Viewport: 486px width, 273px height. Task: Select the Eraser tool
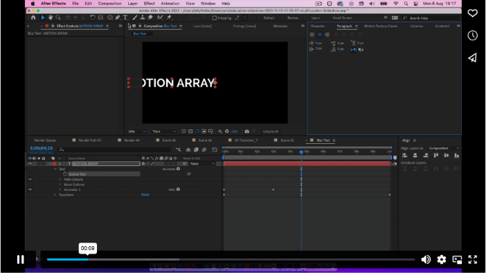[150, 18]
